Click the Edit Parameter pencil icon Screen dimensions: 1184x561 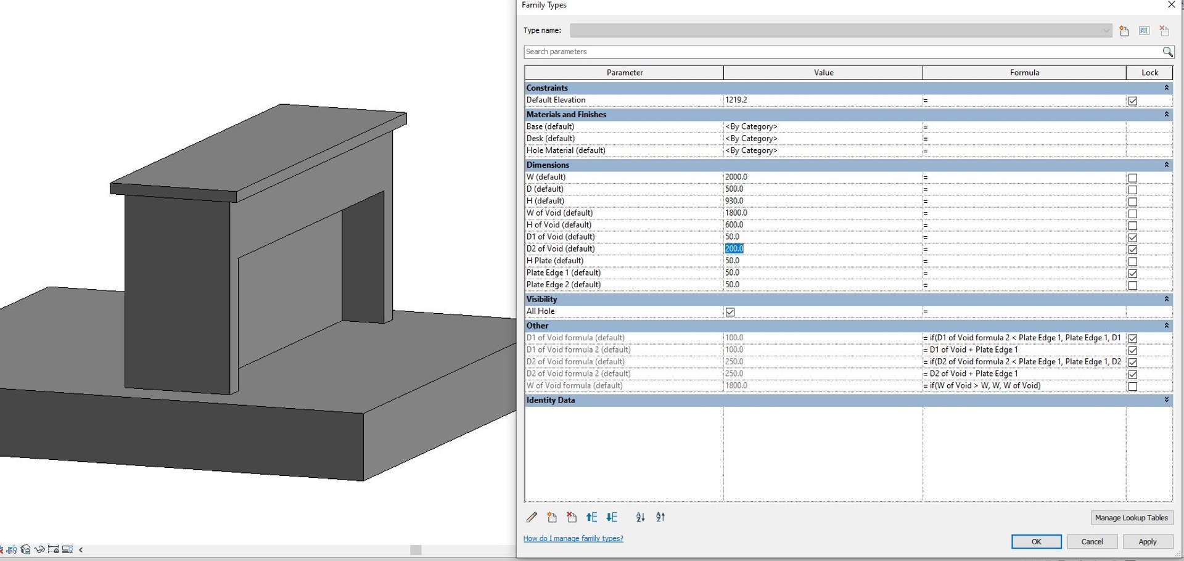click(532, 517)
